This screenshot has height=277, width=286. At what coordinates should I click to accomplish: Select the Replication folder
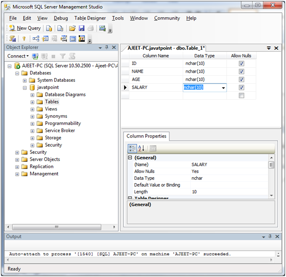41,167
